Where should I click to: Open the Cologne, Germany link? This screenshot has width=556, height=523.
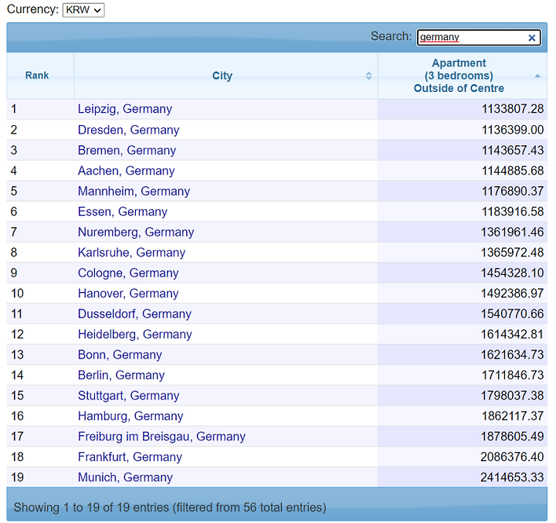[128, 273]
